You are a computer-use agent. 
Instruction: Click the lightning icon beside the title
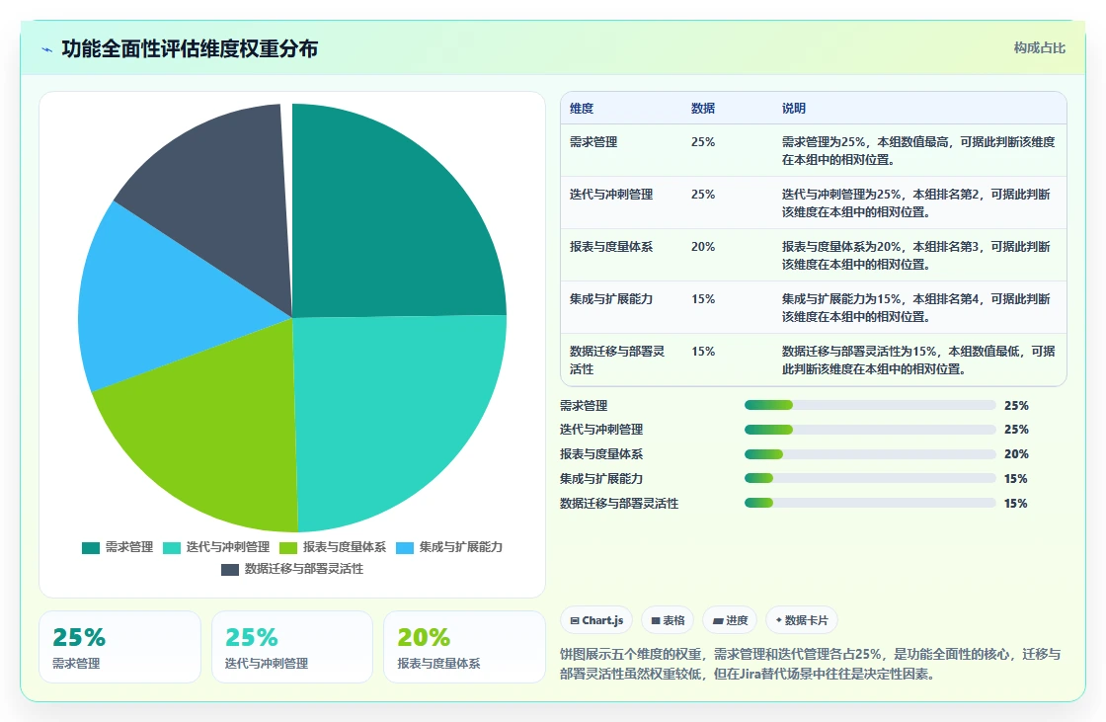click(x=47, y=49)
